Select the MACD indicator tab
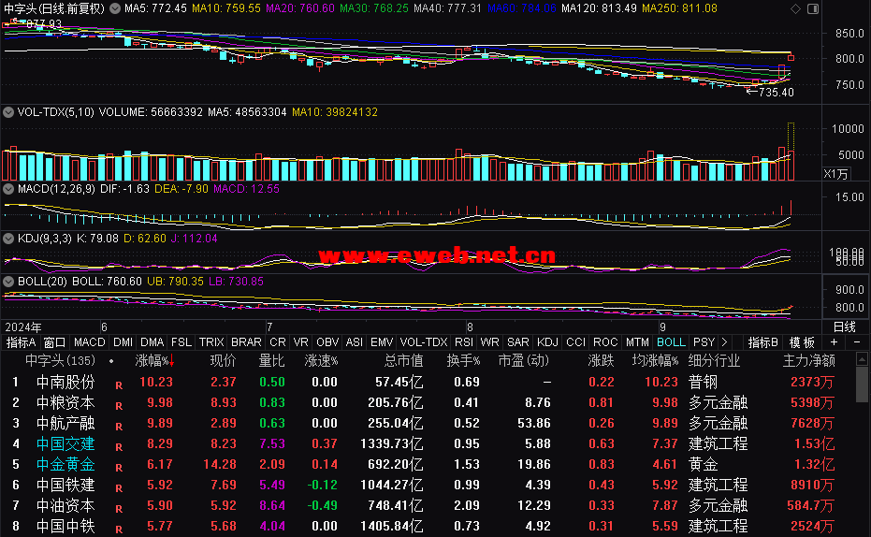Viewport: 871px width, 537px height. coord(90,342)
